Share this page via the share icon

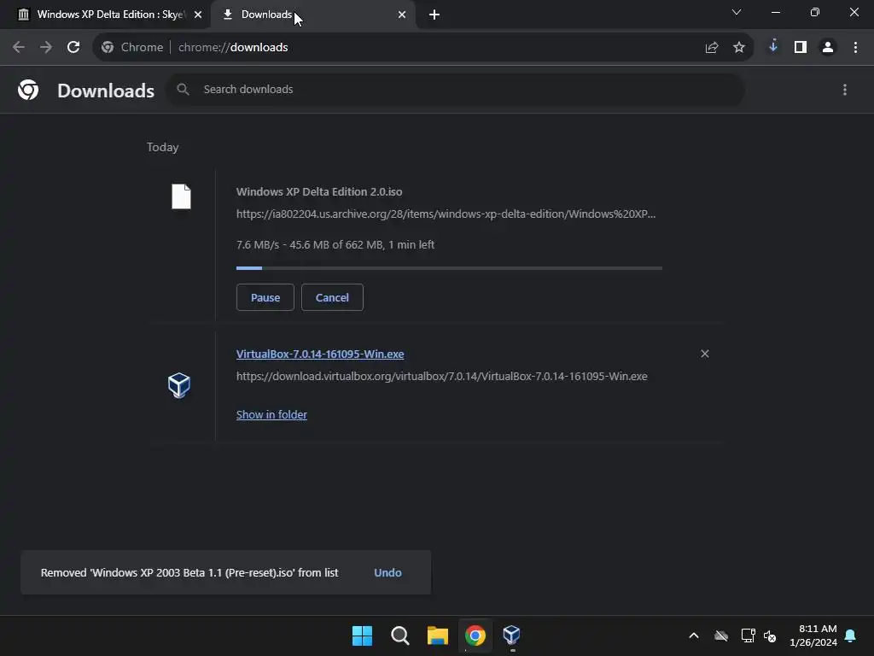[711, 48]
